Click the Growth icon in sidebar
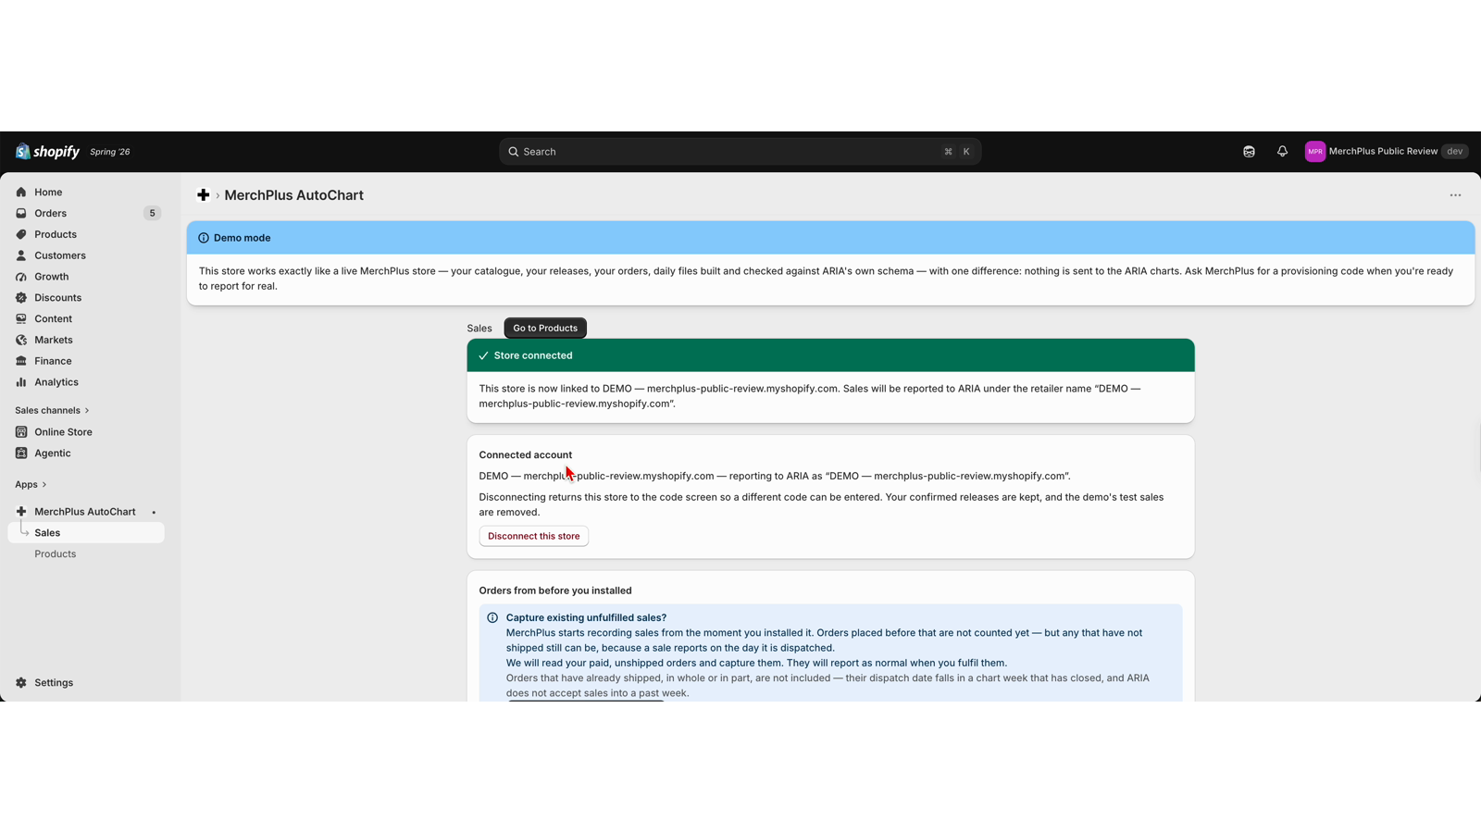This screenshot has height=833, width=1481. tap(21, 277)
